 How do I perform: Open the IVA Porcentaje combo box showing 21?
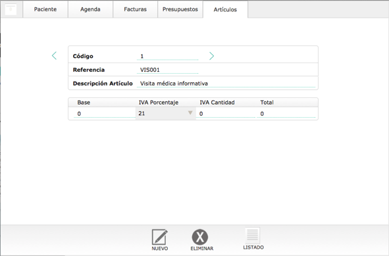pos(165,113)
